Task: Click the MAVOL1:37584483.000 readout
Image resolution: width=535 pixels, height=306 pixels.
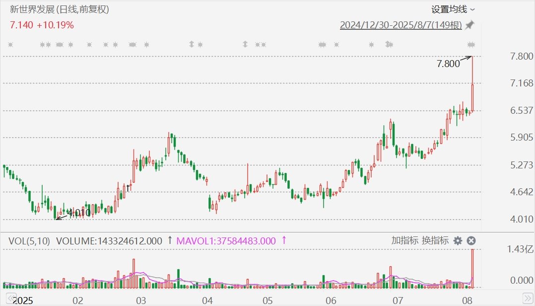Action: 226,241
